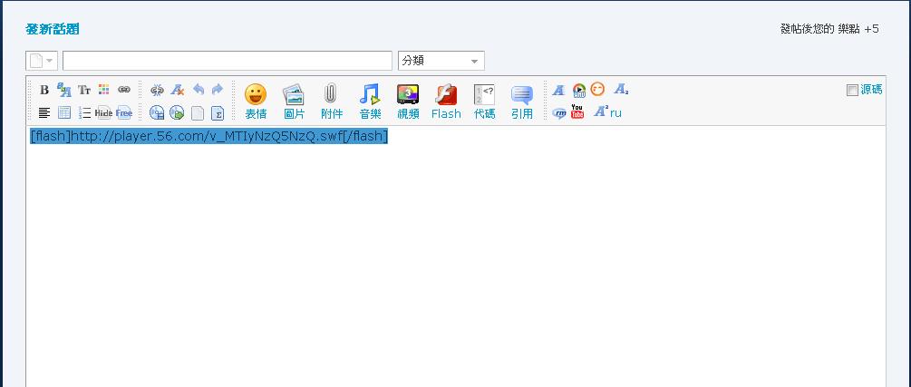Apply superscript with the A² icon
This screenshot has width=911, height=387.
(x=601, y=111)
